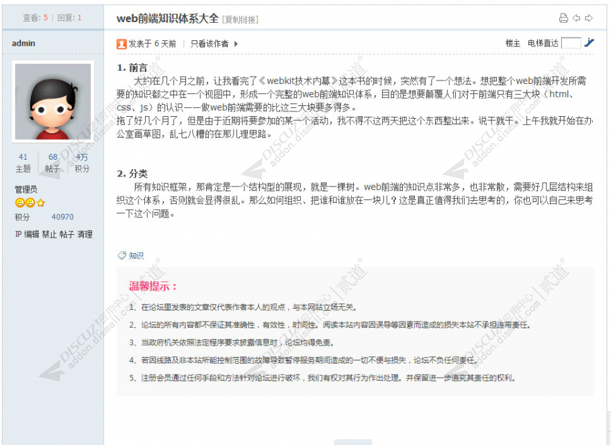611x445 pixels.
Task: Click the red author icon beside 发表于
Action: pyautogui.click(x=121, y=45)
